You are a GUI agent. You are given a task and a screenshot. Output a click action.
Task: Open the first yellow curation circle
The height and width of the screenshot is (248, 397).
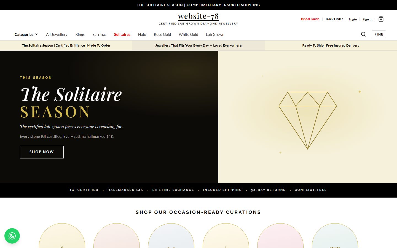point(62,236)
